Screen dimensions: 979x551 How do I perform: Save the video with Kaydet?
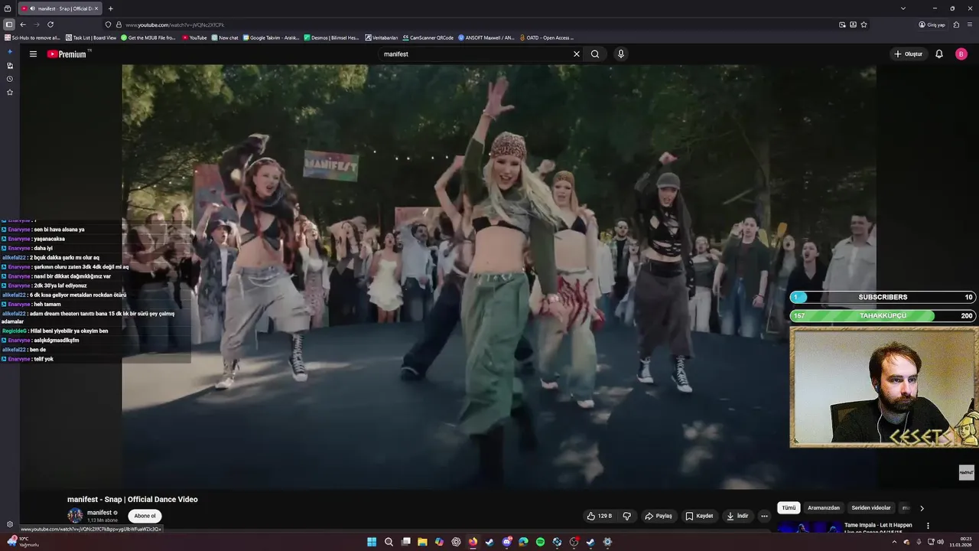699,516
